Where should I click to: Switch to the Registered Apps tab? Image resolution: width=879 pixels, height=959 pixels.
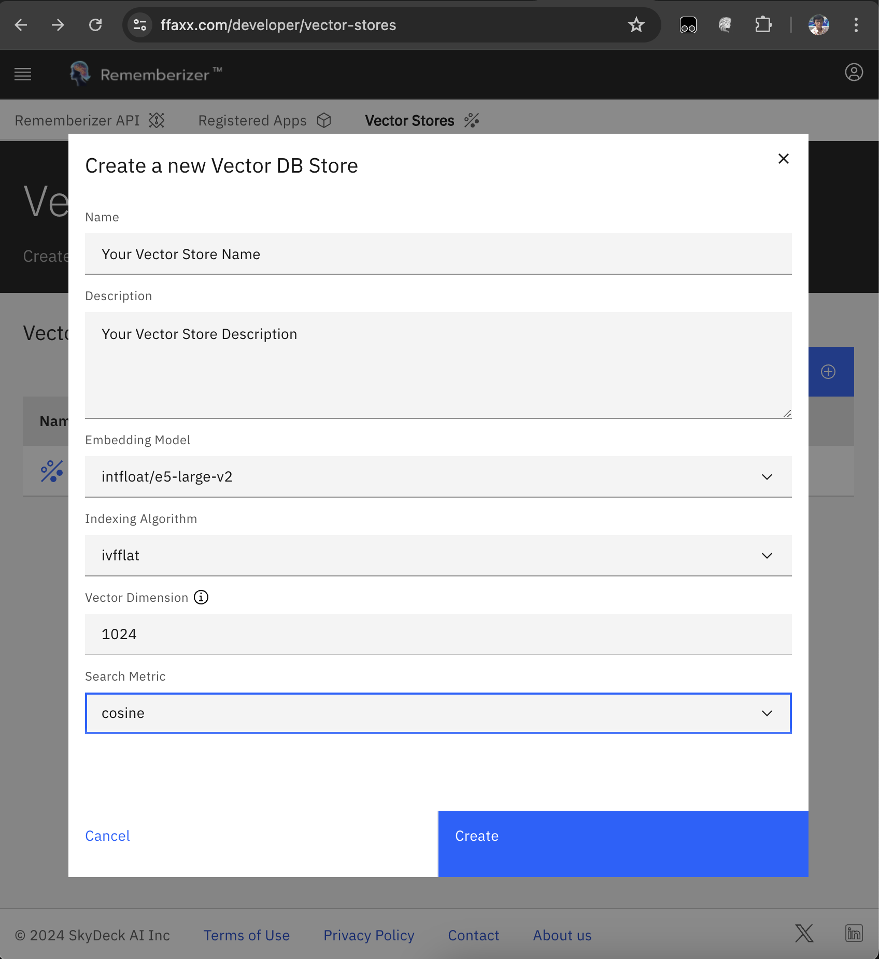(252, 120)
